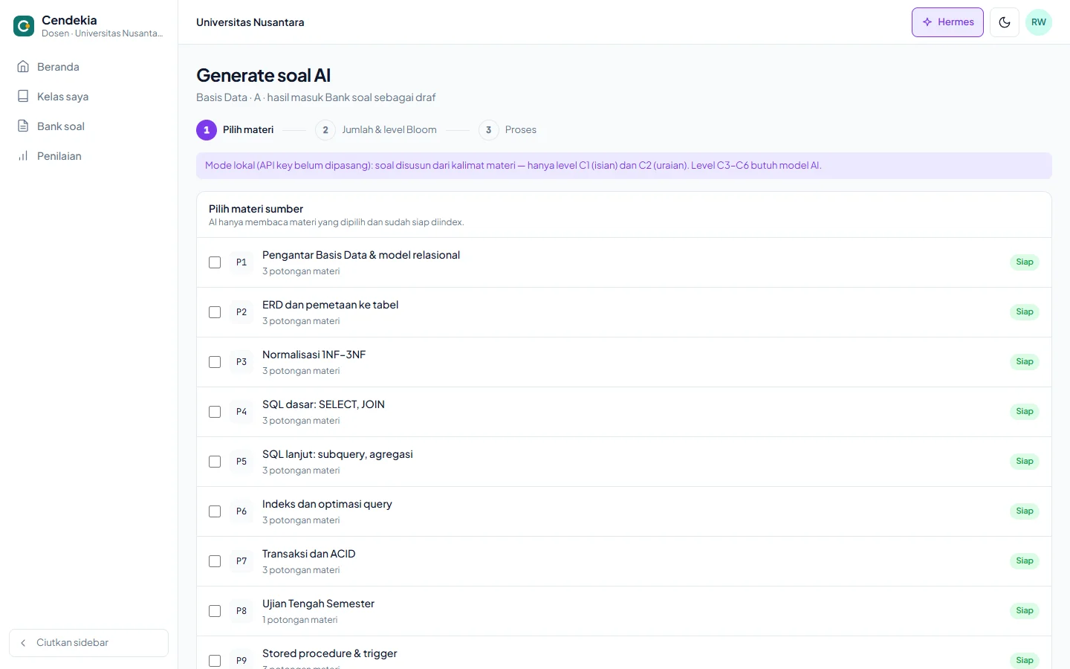Click the Siap badge for Pengantar Basis Data
The image size is (1070, 669).
pyautogui.click(x=1025, y=262)
